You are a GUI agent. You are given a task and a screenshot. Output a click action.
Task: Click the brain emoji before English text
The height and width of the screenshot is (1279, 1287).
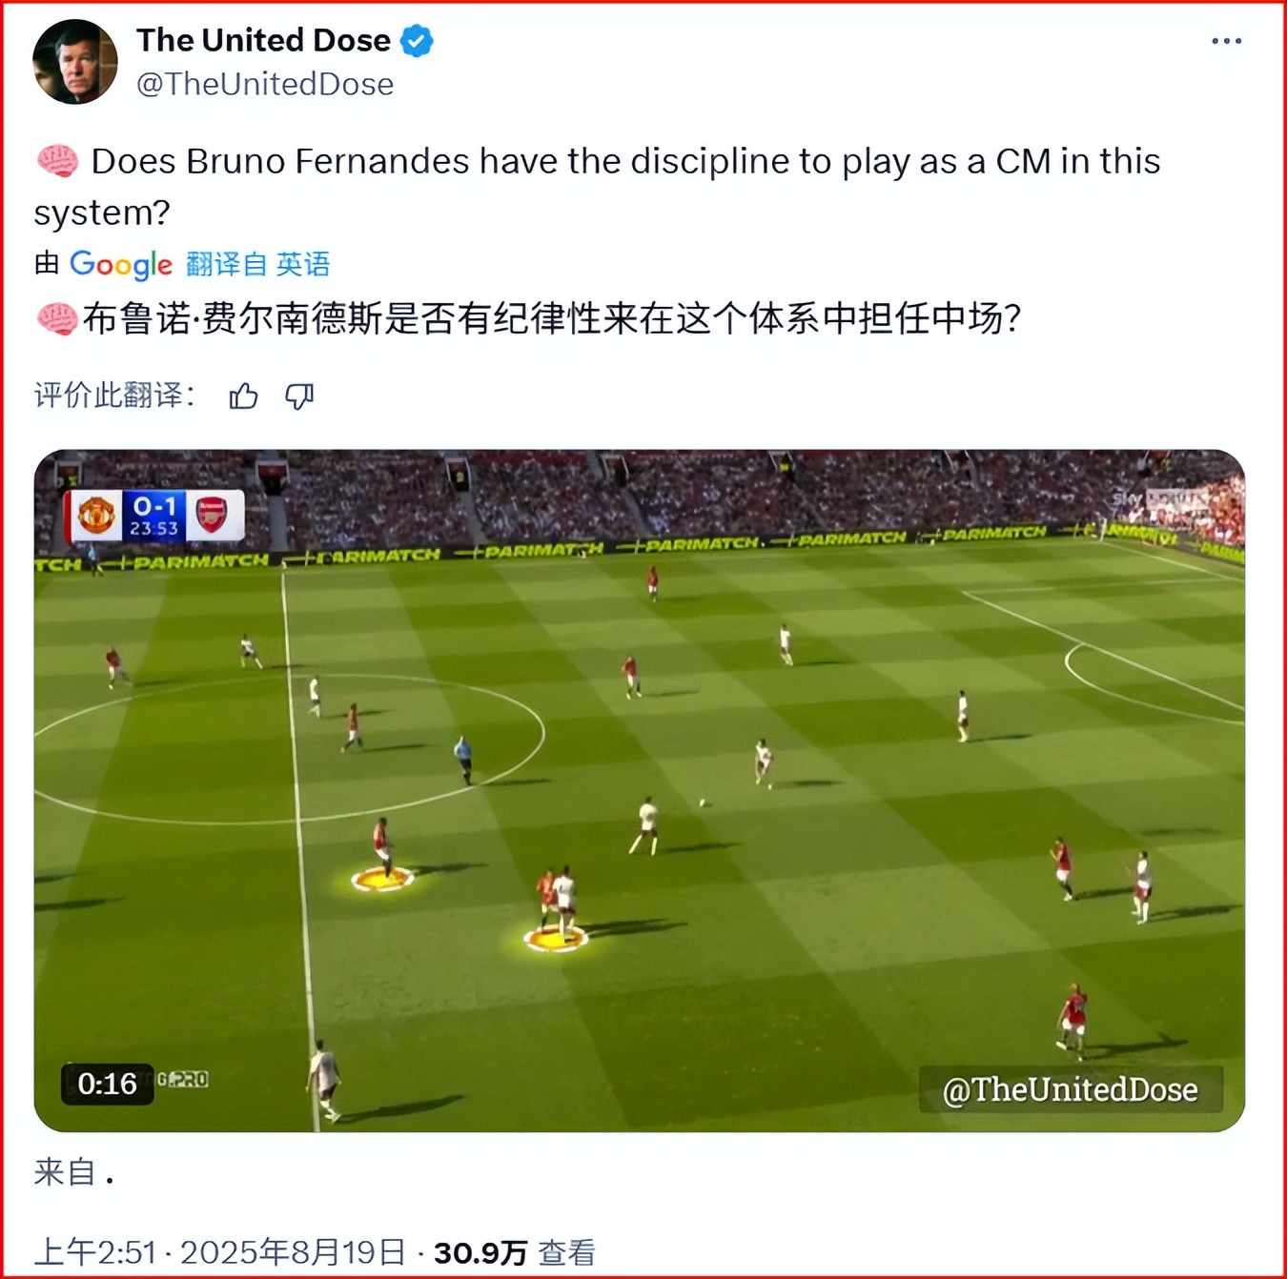57,161
